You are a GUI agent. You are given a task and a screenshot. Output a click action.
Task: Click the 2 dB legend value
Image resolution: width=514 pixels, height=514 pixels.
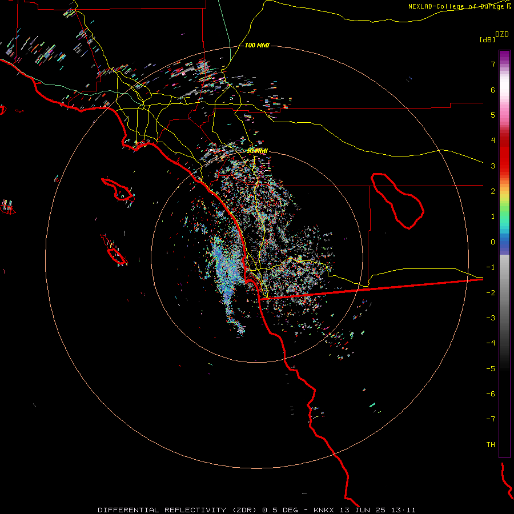point(493,191)
